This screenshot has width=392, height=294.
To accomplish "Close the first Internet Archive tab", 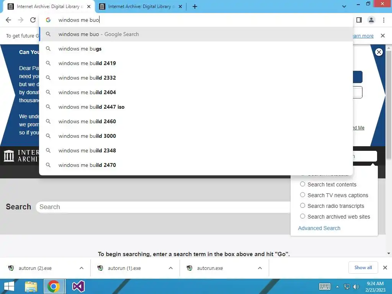I will point(89,7).
